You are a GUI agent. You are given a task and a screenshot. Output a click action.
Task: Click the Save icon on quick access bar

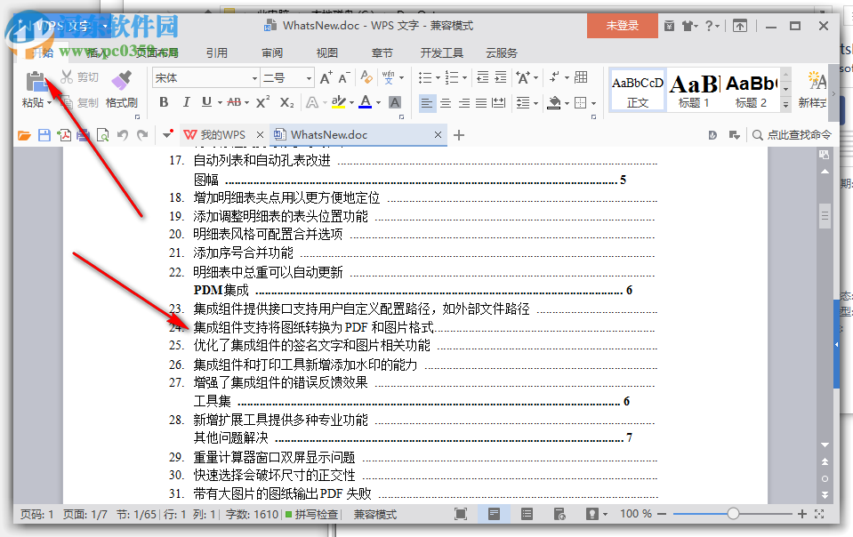42,135
